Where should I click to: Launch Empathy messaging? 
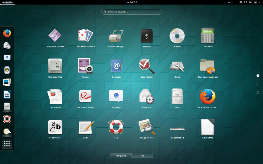coord(116,96)
